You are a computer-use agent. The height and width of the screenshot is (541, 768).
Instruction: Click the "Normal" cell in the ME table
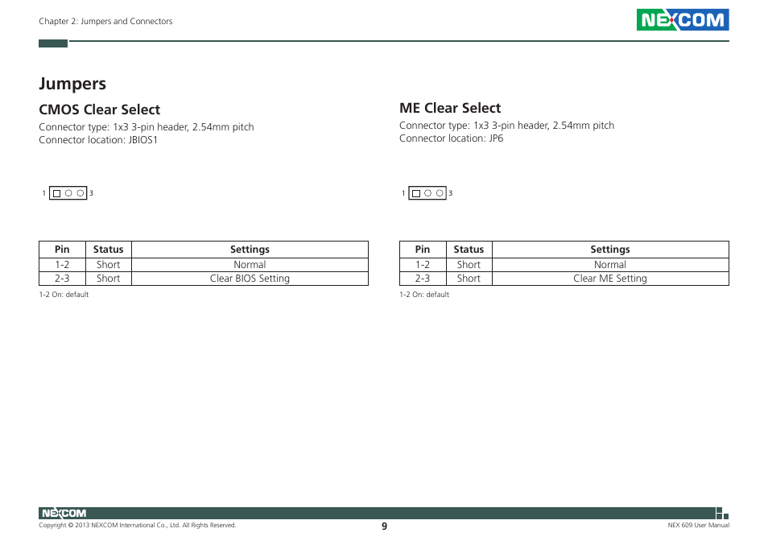[610, 265]
